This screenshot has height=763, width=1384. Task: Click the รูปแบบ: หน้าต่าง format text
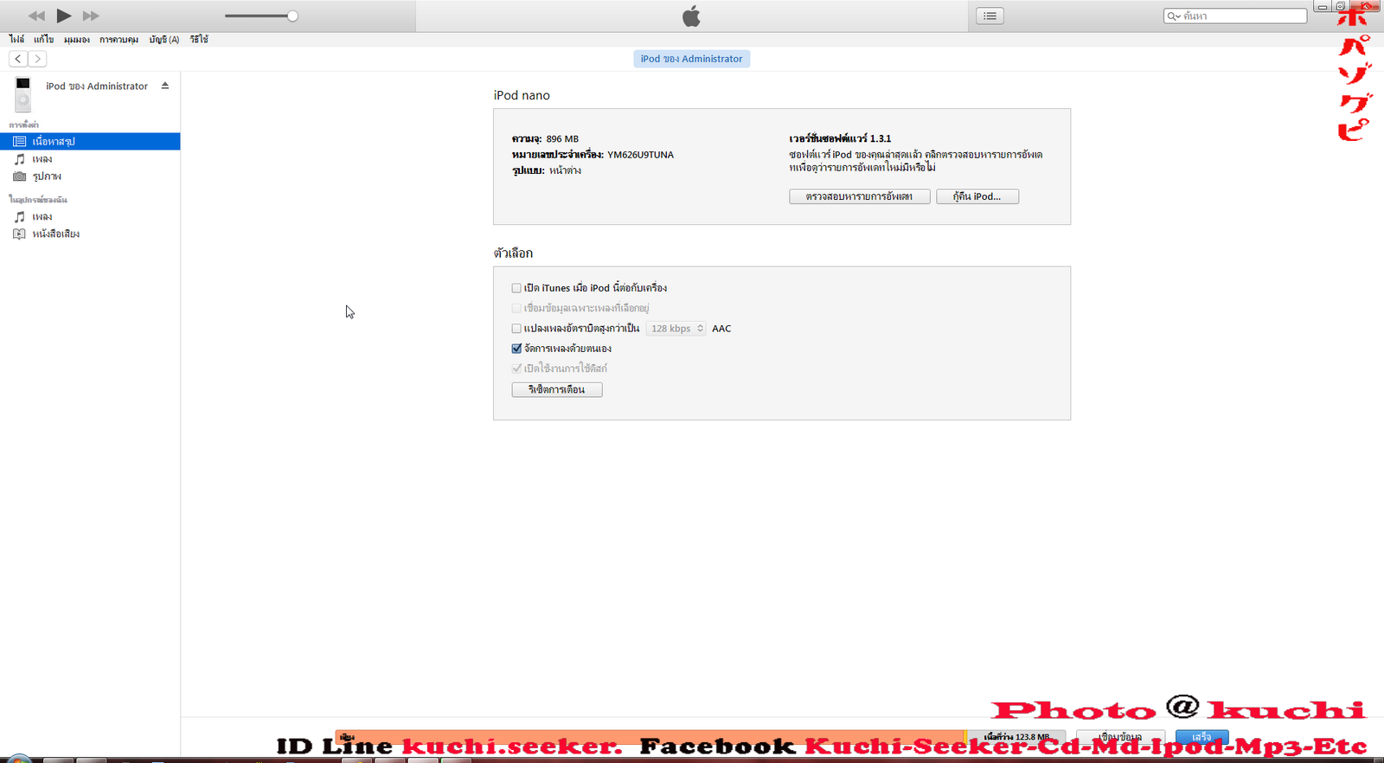tap(547, 170)
